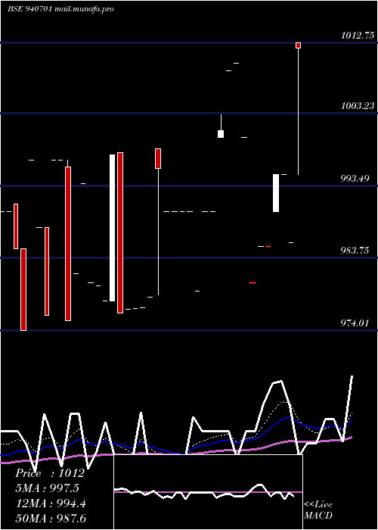Screen dimensions: 378x530
Task: Click the 50MA : 987.6 value
Action: pos(51,518)
